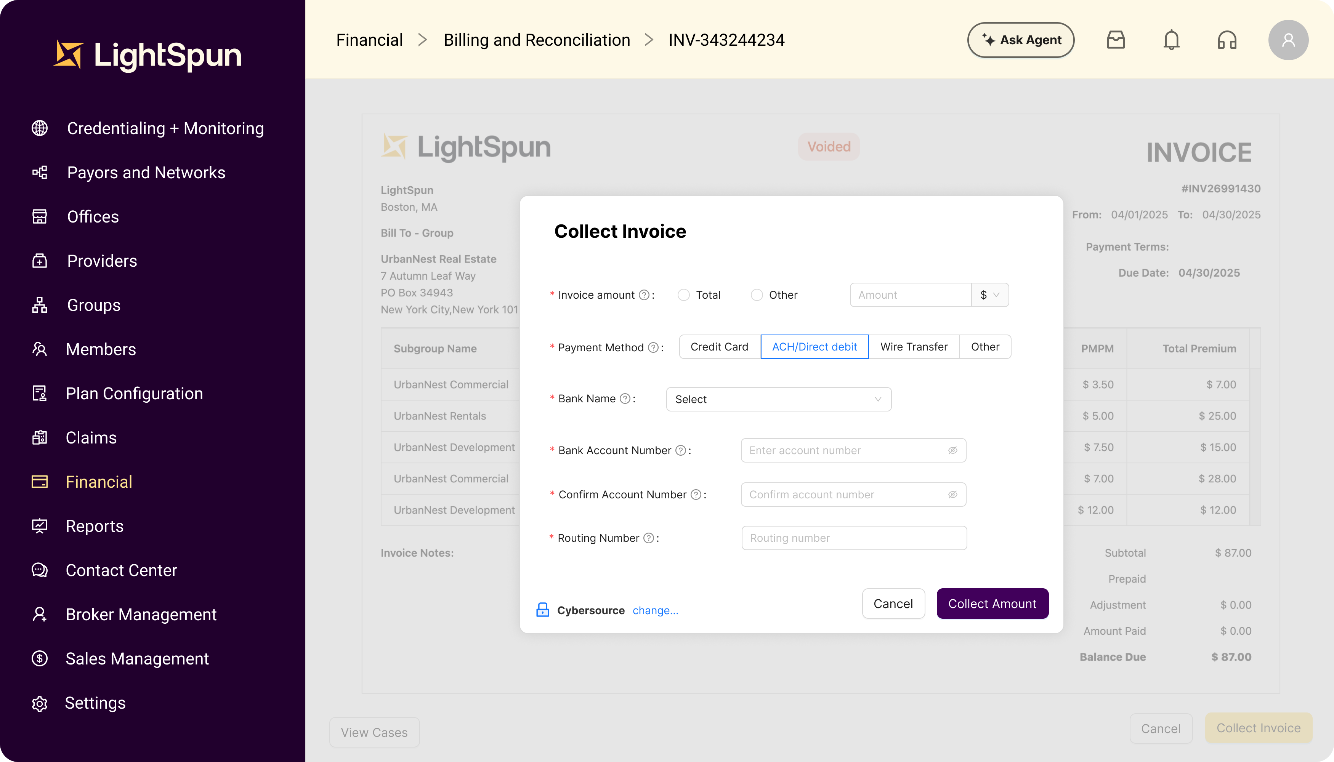The height and width of the screenshot is (762, 1334).
Task: Click the Voided status badge
Action: (829, 147)
